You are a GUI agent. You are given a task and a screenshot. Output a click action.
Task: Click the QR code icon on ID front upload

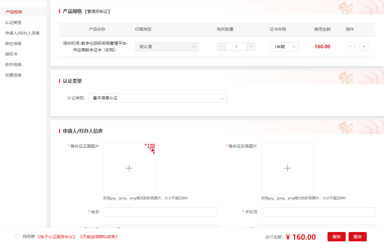click(150, 148)
